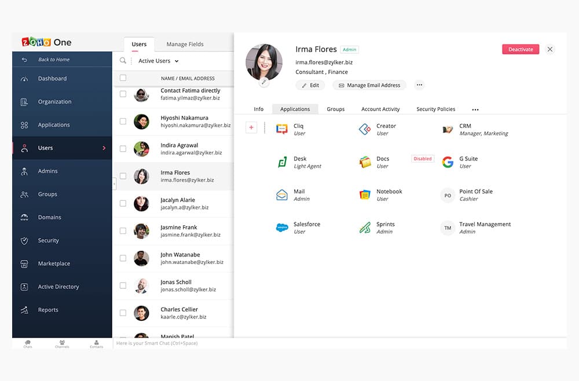579x381 pixels.
Task: Open the Groups icon in sidebar
Action: [x=24, y=194]
